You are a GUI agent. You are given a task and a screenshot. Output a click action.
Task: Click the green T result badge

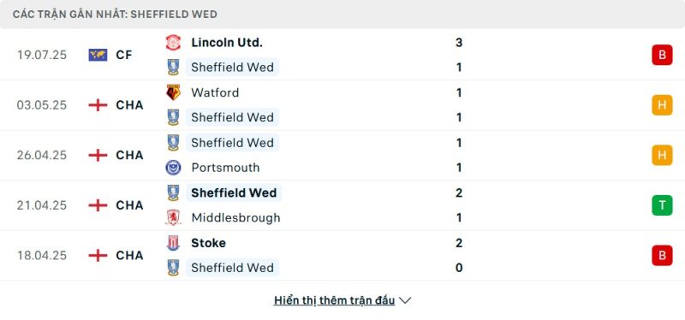pyautogui.click(x=662, y=205)
